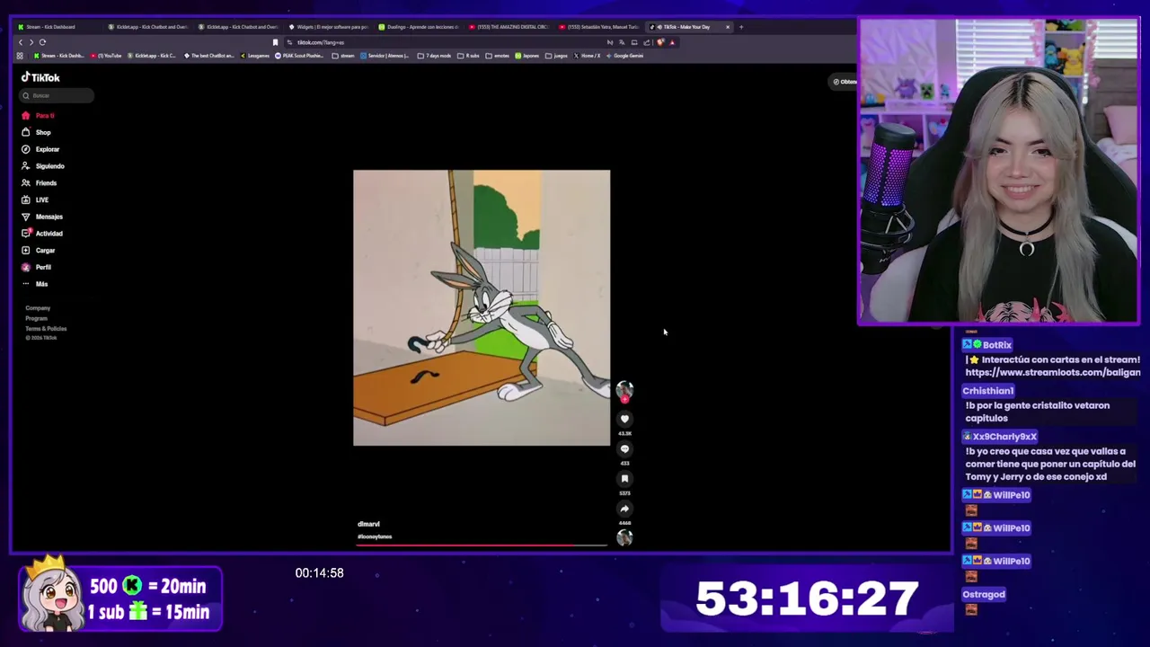
Task: Go to Explorar page
Action: tap(40, 149)
